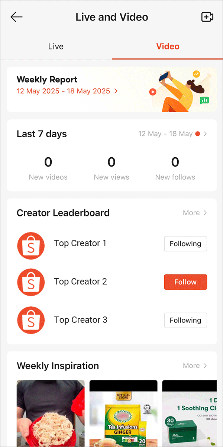Viewport: 223px width, 447px height.
Task: Tap Top Creator 2's Shopee avatar
Action: click(31, 282)
